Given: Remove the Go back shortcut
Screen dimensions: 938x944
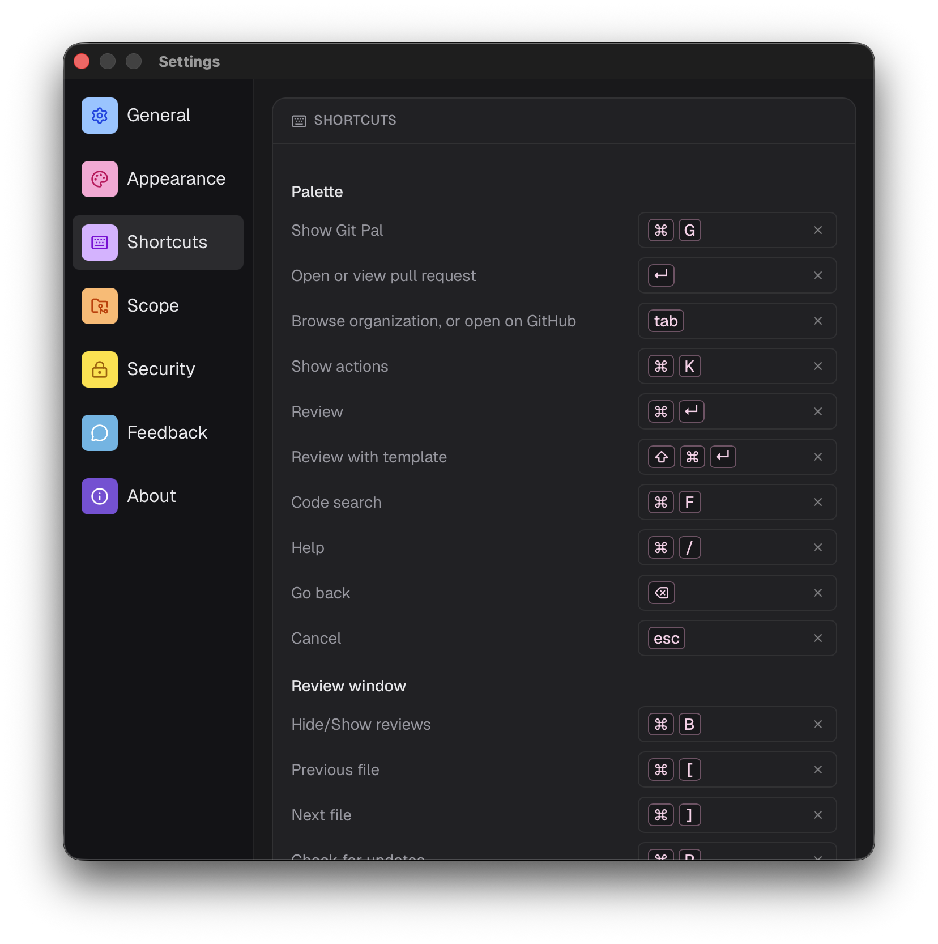Looking at the screenshot, I should (817, 593).
